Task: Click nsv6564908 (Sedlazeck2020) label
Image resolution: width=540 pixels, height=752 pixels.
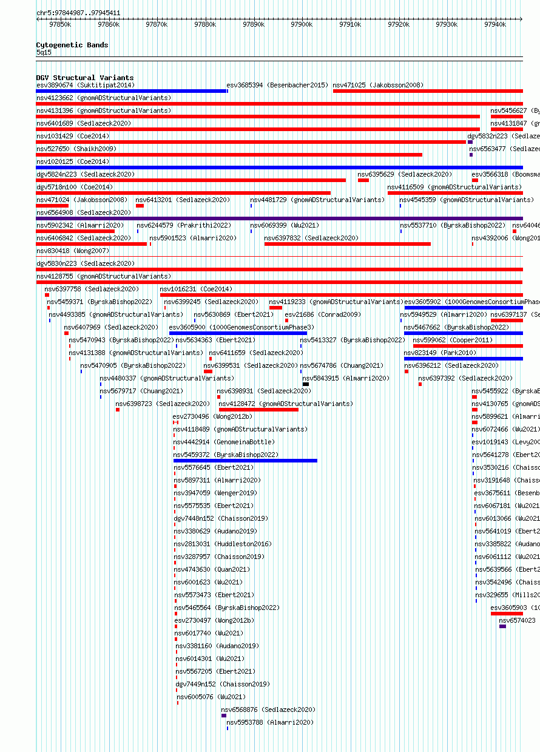Action: [83, 212]
